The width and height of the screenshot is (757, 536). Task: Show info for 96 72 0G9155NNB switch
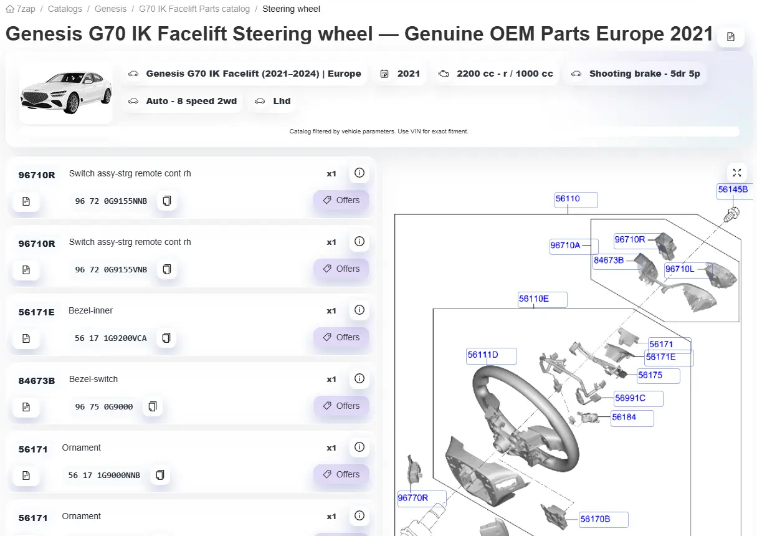coord(359,173)
